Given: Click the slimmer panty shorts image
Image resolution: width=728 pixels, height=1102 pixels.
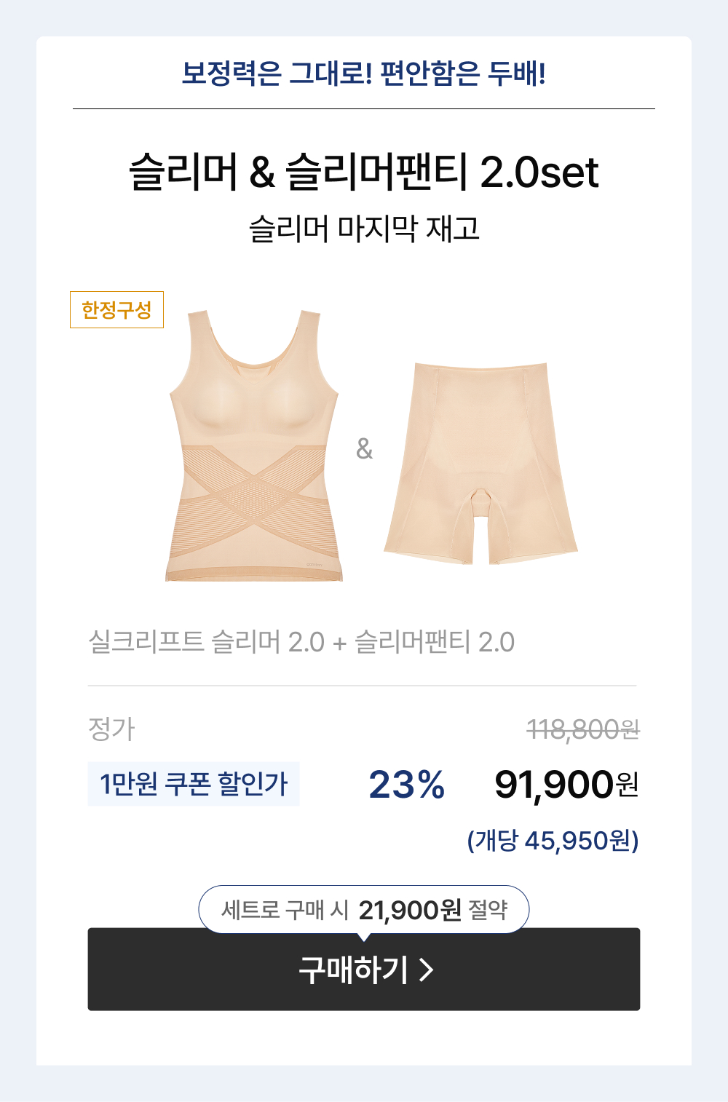Looking at the screenshot, I should (x=480, y=462).
